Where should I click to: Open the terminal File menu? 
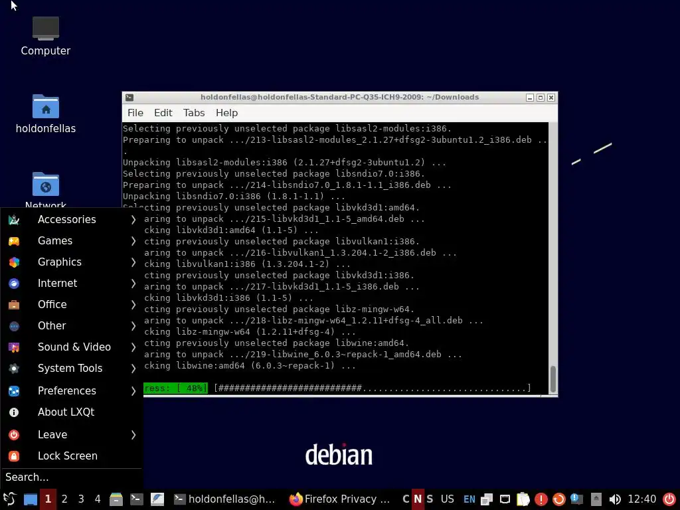tap(135, 113)
